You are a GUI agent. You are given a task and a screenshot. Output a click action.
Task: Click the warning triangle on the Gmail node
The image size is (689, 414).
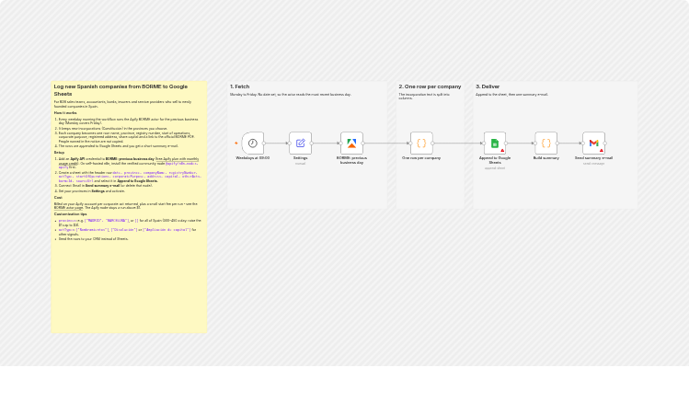(x=601, y=151)
